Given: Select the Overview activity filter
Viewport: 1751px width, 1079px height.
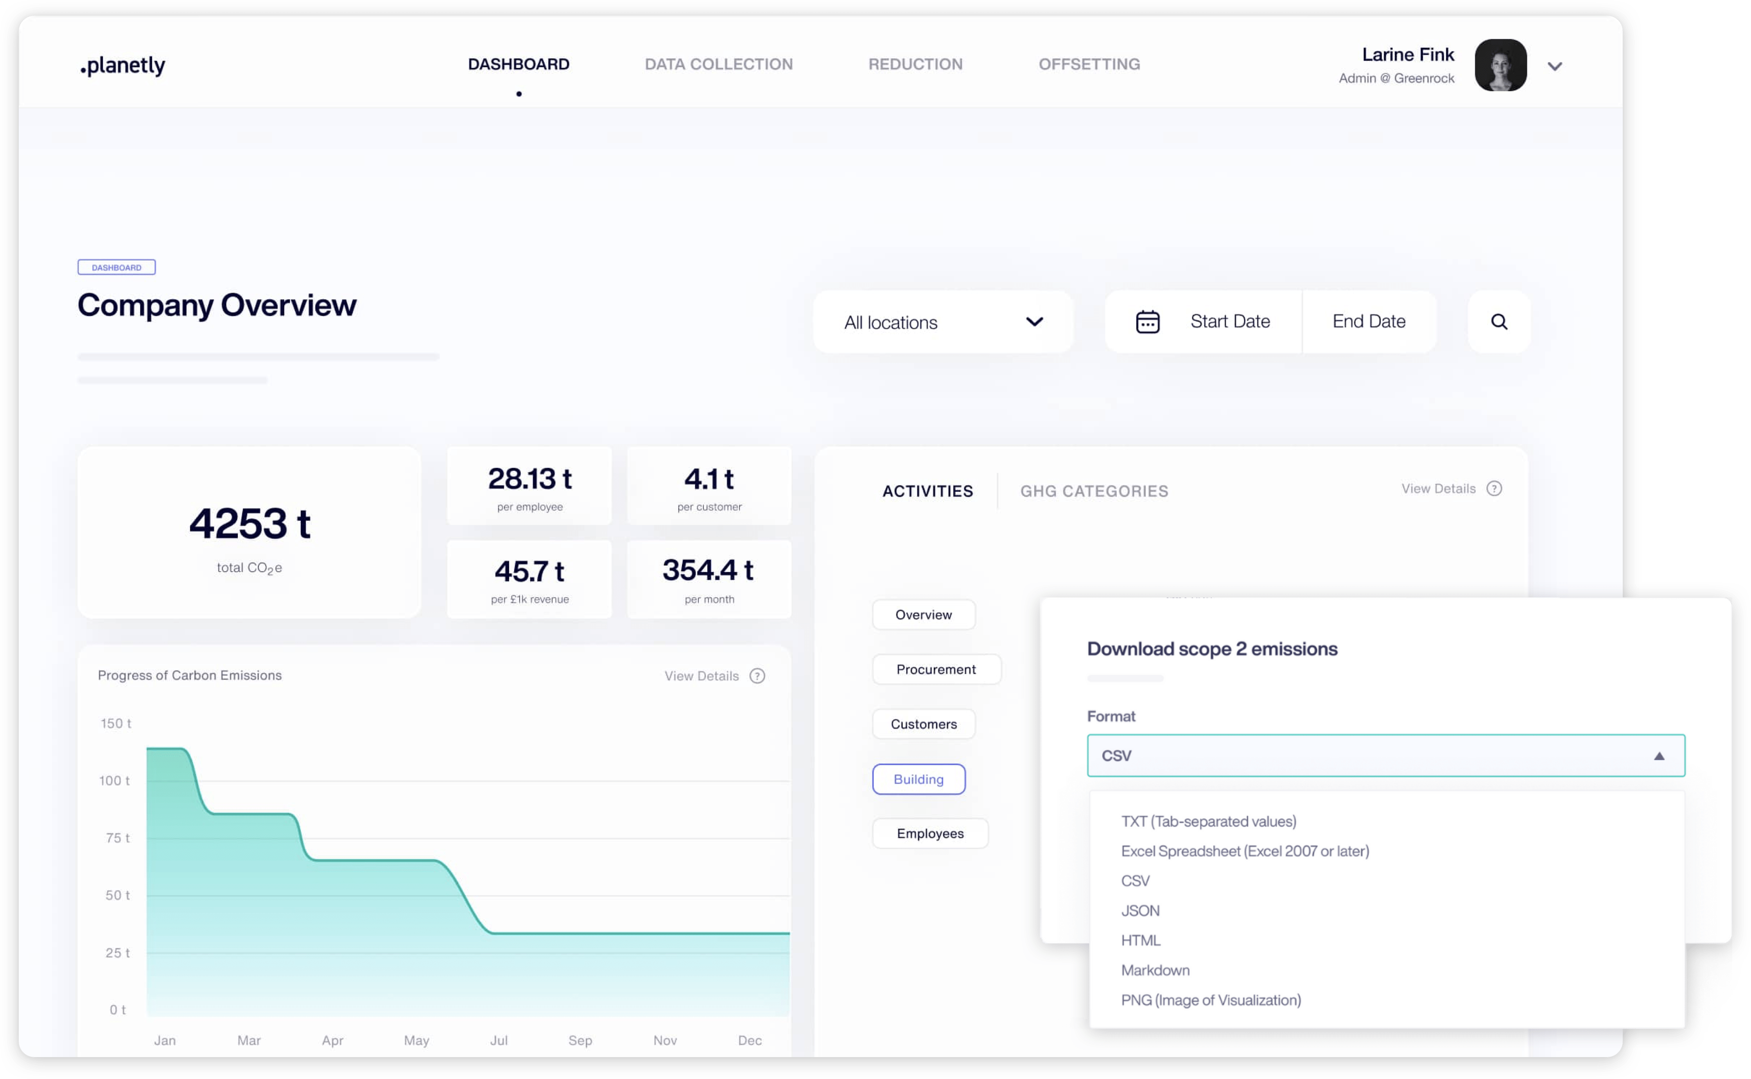Looking at the screenshot, I should (923, 615).
